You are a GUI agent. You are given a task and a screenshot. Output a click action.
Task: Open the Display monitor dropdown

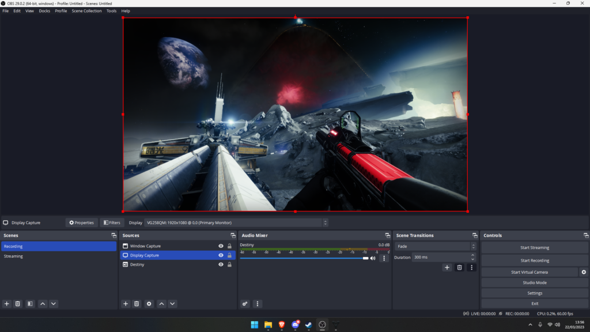click(236, 223)
